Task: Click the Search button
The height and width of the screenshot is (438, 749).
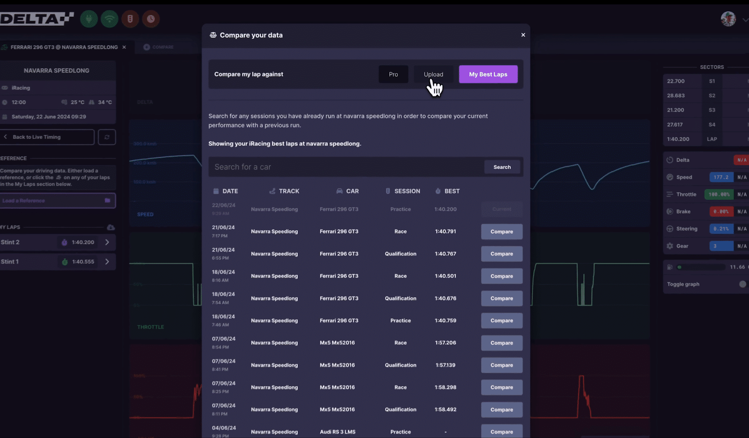Action: [x=502, y=167]
